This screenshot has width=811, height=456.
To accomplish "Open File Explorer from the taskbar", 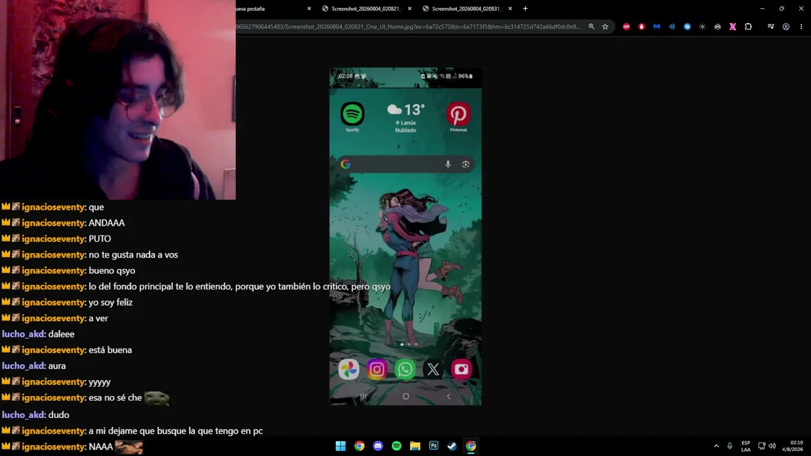I will point(415,446).
